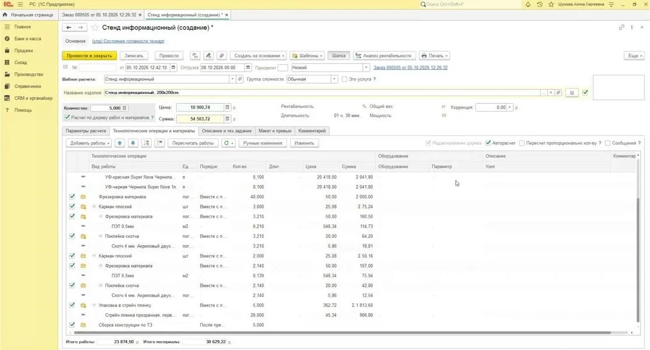
Task: Open the Шаблон расчета dropdown
Action: click(x=232, y=79)
